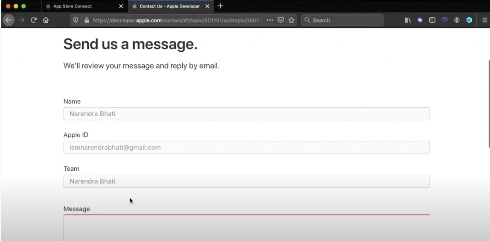Reload the current page
Screen dimensions: 490x241
click(x=34, y=20)
